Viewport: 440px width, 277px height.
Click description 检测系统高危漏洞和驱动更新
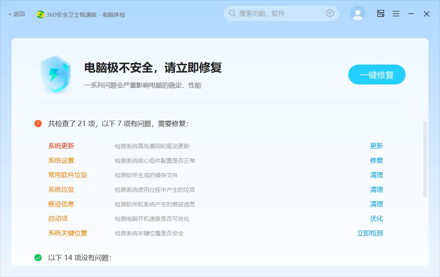pos(152,146)
